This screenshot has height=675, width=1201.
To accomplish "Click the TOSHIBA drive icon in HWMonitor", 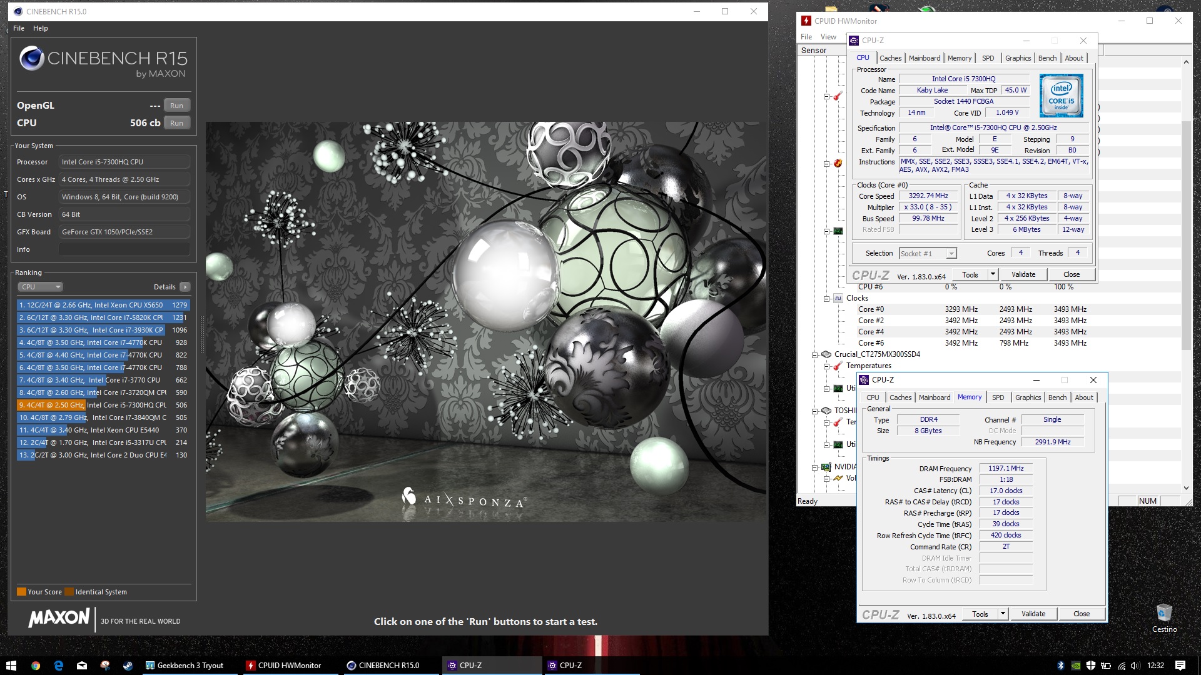I will point(826,411).
